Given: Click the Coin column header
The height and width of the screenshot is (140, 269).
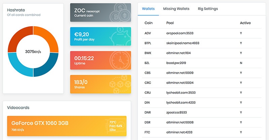Looking at the screenshot, I should [x=149, y=23].
